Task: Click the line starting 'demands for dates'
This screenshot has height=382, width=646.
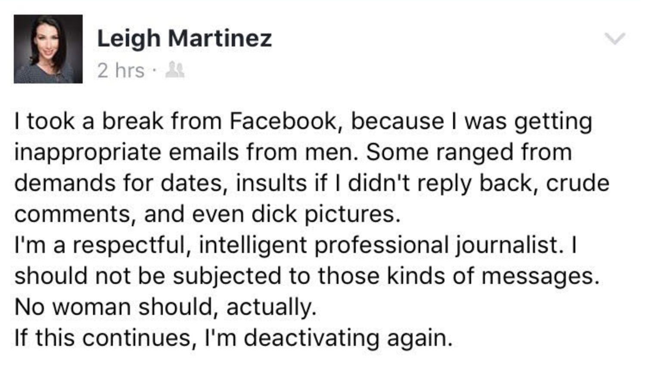Action: point(312,183)
